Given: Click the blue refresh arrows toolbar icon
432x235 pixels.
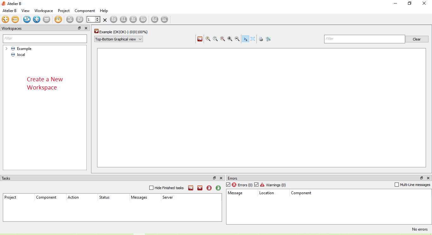Looking at the screenshot, I should 27,19.
